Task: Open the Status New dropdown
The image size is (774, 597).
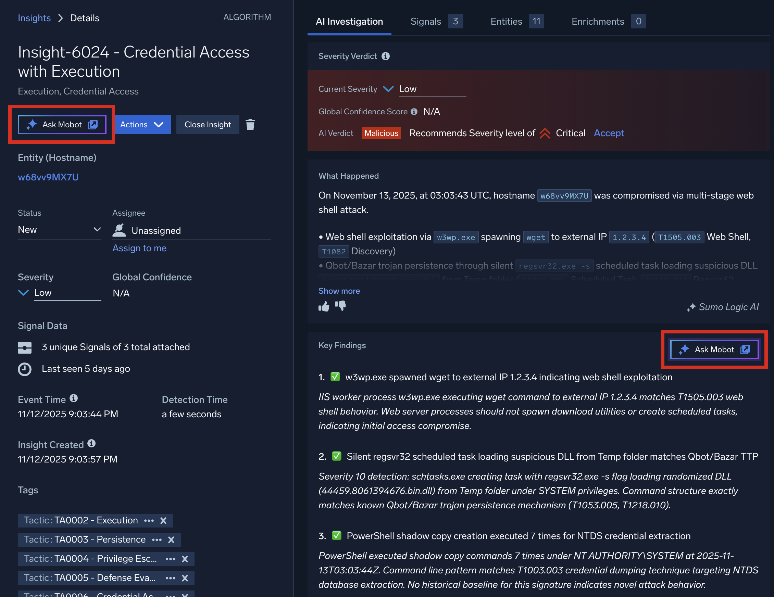Action: [x=59, y=230]
